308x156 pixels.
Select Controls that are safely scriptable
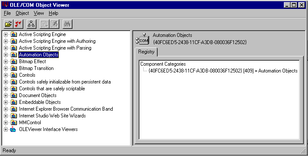pos(52,89)
